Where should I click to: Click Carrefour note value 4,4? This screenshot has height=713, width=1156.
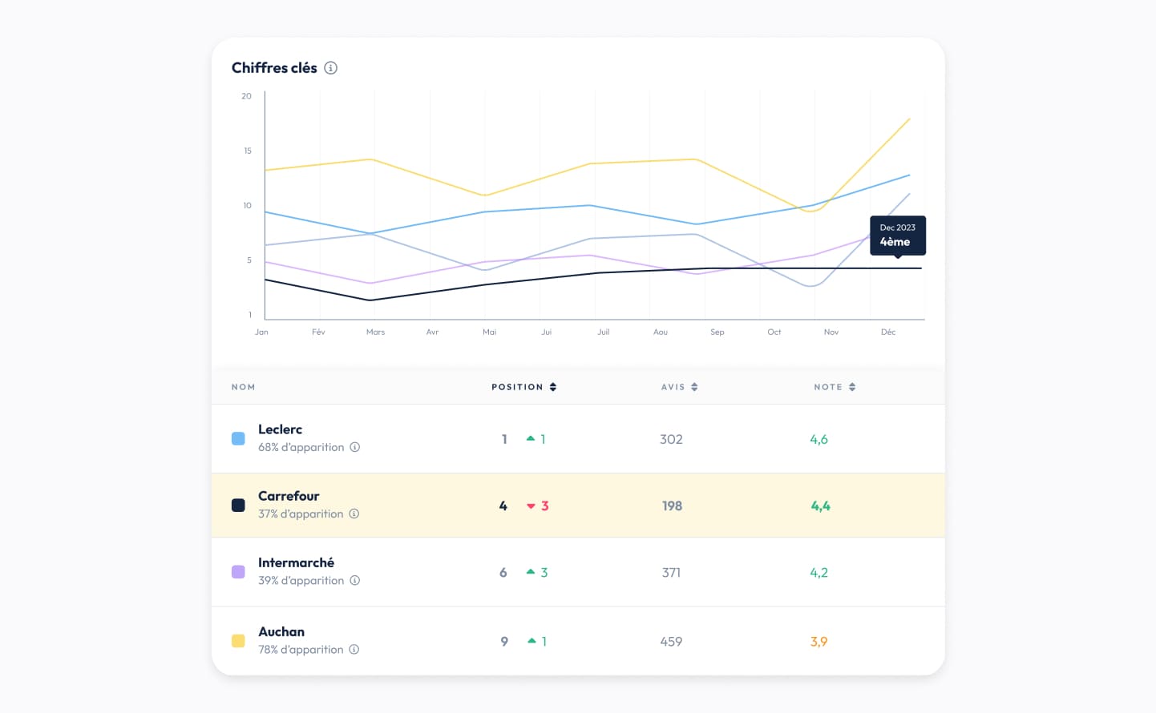820,506
